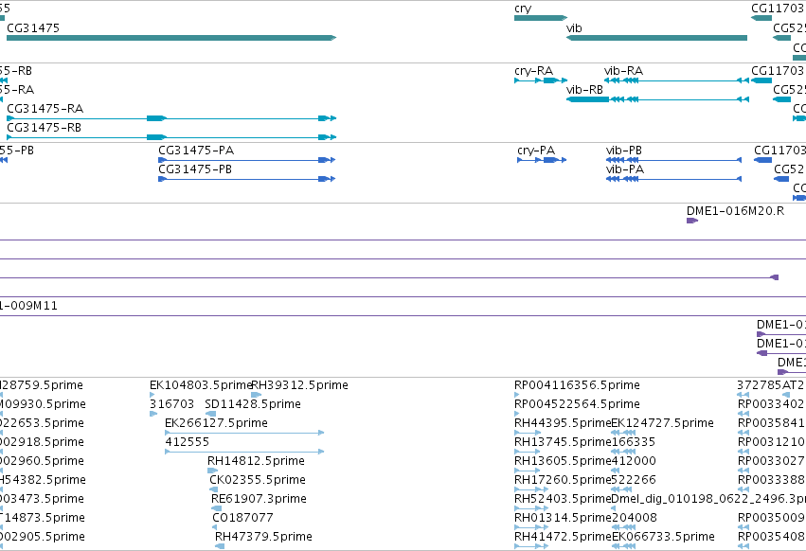
Task: Select the EK266127.5prime EST feature line
Action: pos(244,433)
